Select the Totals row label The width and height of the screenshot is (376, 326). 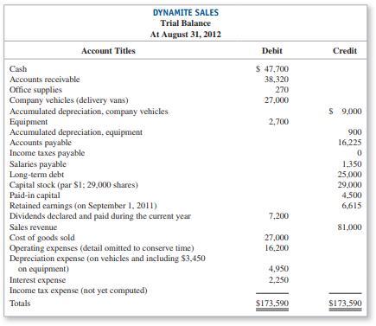[x=20, y=304]
